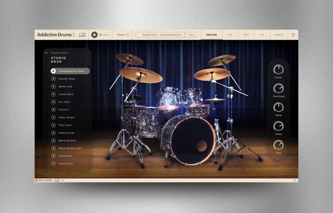Preview the Distinct preset
Viewport: 333px width, 213px height.
(x=53, y=110)
